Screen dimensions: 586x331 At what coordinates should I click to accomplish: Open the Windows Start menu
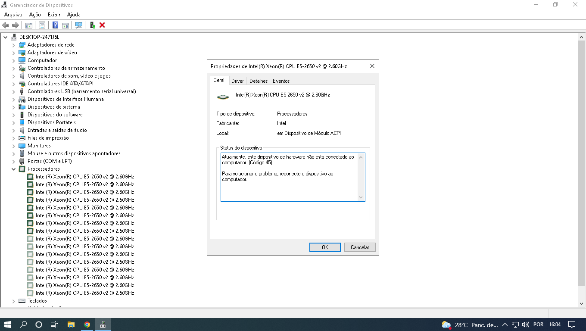(x=8, y=325)
